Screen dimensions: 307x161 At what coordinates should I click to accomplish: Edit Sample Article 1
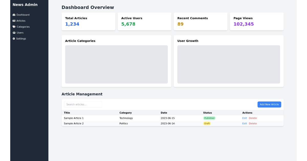pyautogui.click(x=244, y=118)
